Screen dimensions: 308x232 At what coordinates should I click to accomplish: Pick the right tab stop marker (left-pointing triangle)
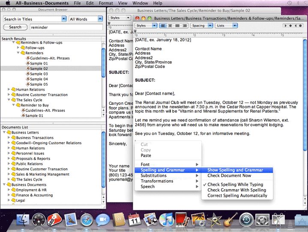click(x=296, y=26)
